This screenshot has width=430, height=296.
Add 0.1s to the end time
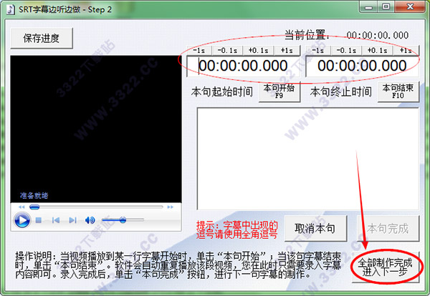tap(377, 50)
